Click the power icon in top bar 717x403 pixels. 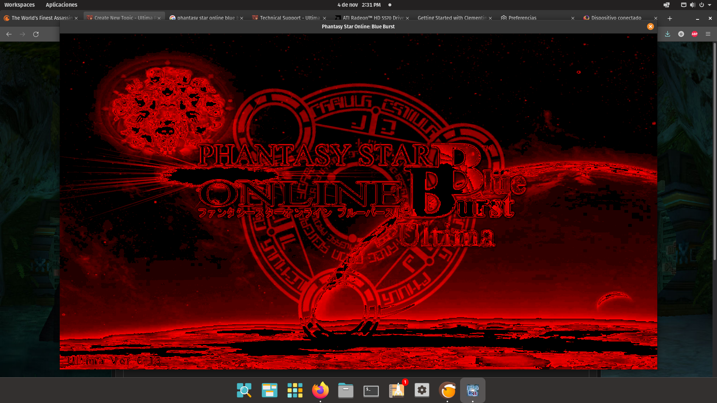(x=702, y=5)
